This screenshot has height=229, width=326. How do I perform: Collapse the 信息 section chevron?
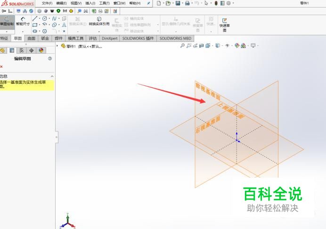tap(52, 76)
